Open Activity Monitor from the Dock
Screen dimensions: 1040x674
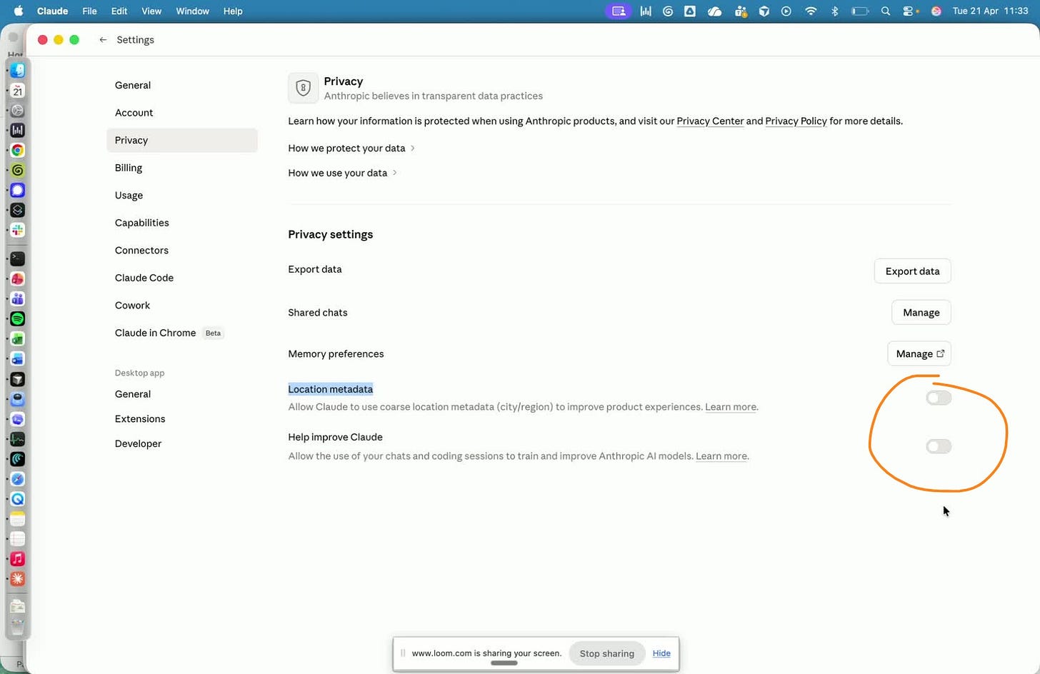pos(18,439)
